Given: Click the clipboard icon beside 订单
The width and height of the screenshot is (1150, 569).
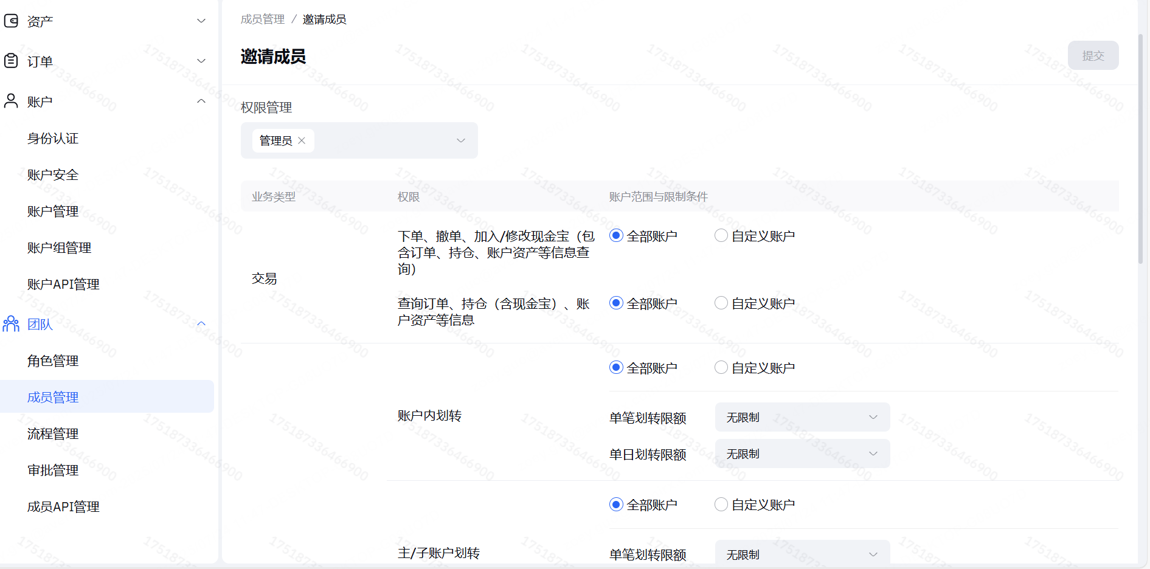Looking at the screenshot, I should pos(11,61).
